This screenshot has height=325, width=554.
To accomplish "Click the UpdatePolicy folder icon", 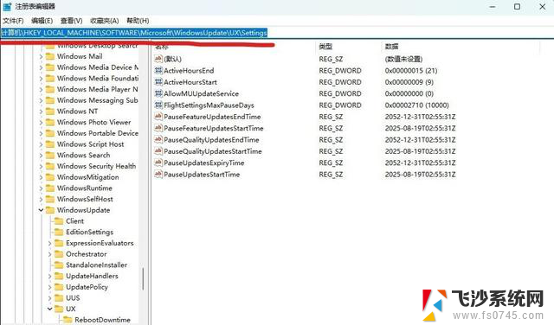I will point(59,287).
